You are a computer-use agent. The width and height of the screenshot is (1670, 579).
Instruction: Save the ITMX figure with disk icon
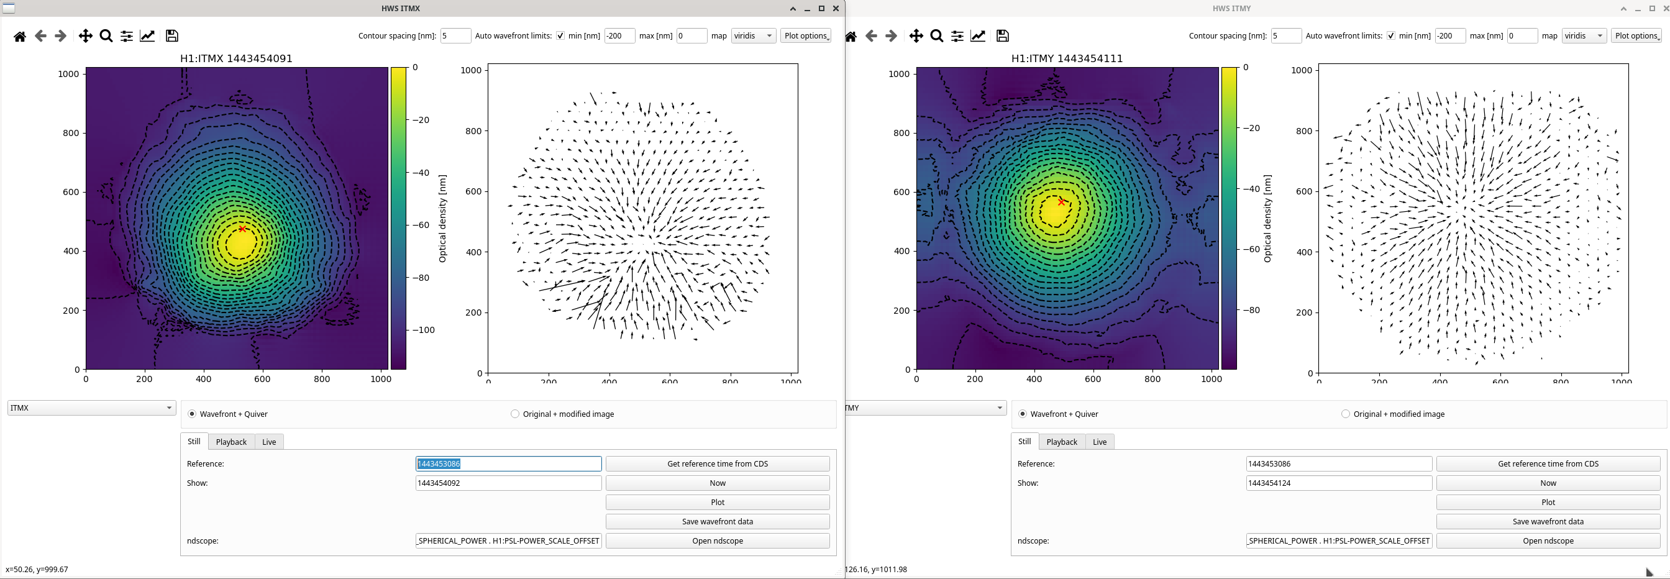tap(172, 36)
